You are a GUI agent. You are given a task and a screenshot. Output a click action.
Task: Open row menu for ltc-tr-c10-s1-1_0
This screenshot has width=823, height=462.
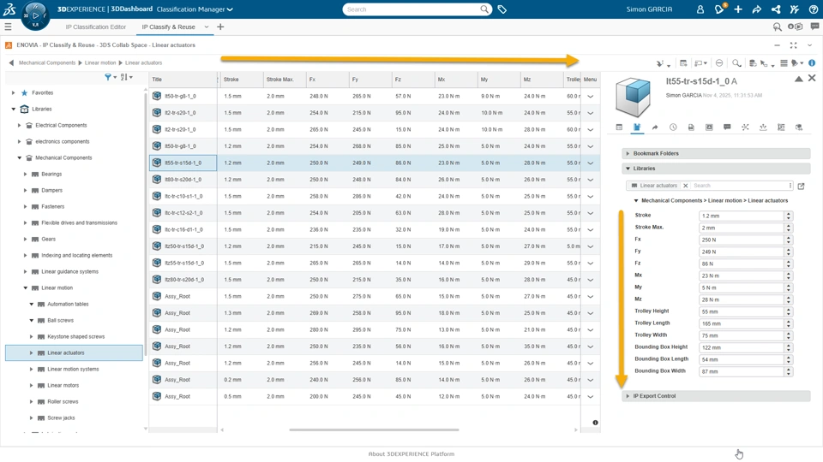591,197
